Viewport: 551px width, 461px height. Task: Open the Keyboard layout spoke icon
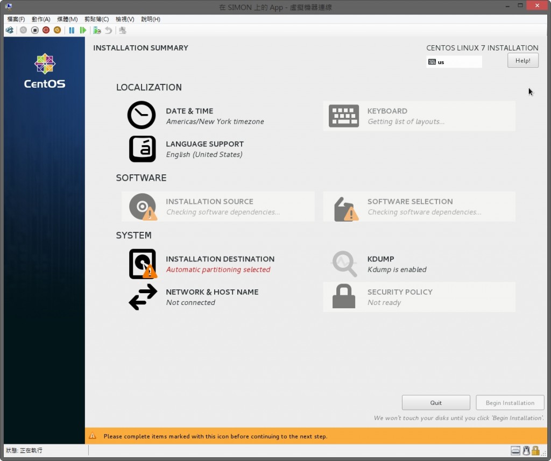tap(344, 116)
